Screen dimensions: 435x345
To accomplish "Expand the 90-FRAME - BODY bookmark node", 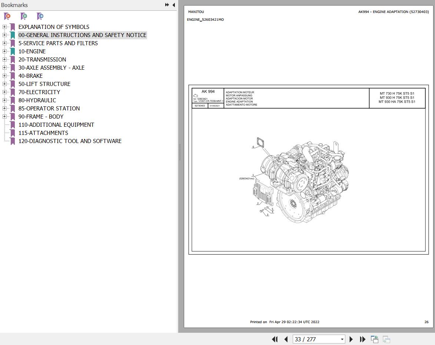I will tap(4, 117).
